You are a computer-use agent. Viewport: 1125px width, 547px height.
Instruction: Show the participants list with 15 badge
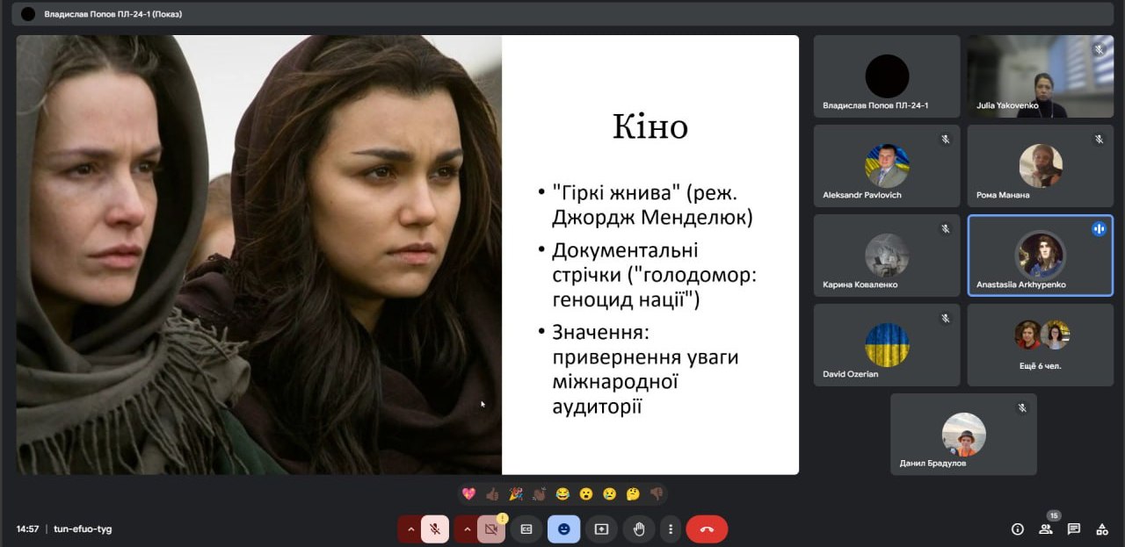[x=1046, y=529]
